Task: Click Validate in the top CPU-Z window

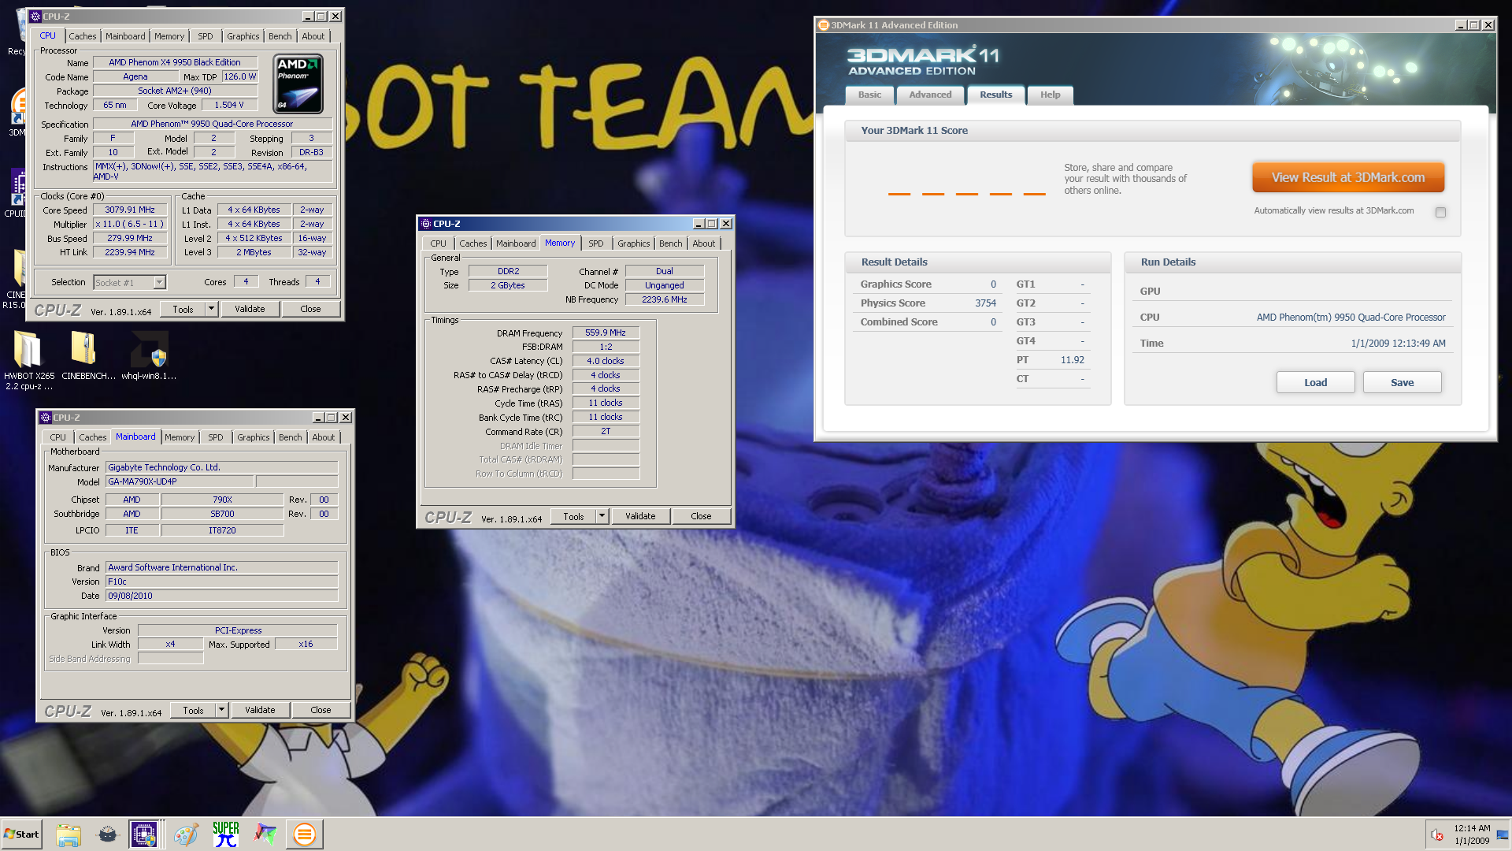Action: tap(250, 309)
